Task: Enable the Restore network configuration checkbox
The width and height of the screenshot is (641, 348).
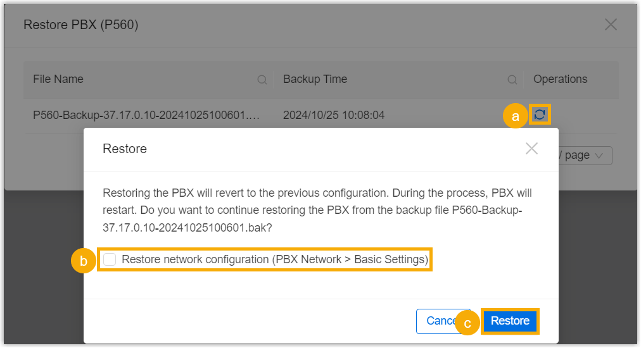Action: click(x=110, y=259)
